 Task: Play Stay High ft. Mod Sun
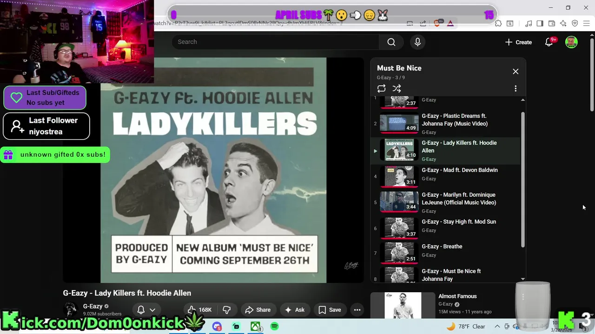pyautogui.click(x=445, y=228)
